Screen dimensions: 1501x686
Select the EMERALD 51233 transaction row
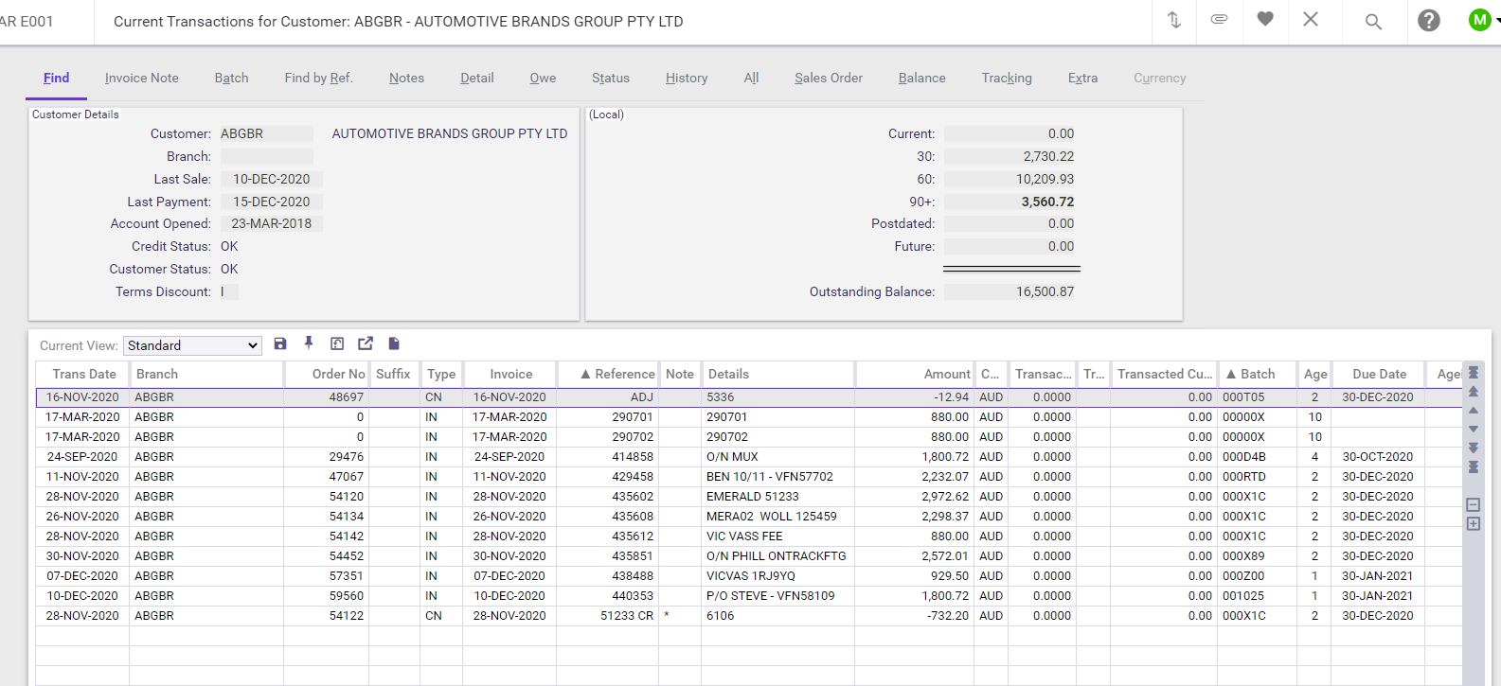748,496
